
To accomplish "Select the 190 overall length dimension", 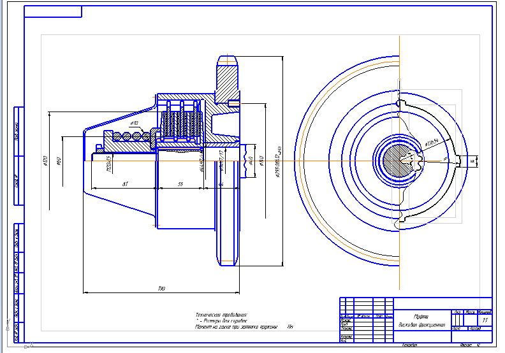I will [x=162, y=290].
